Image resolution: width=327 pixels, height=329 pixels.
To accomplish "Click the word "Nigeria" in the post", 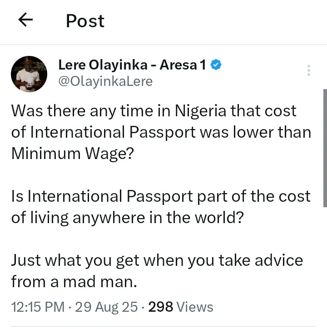I will pos(201,110).
